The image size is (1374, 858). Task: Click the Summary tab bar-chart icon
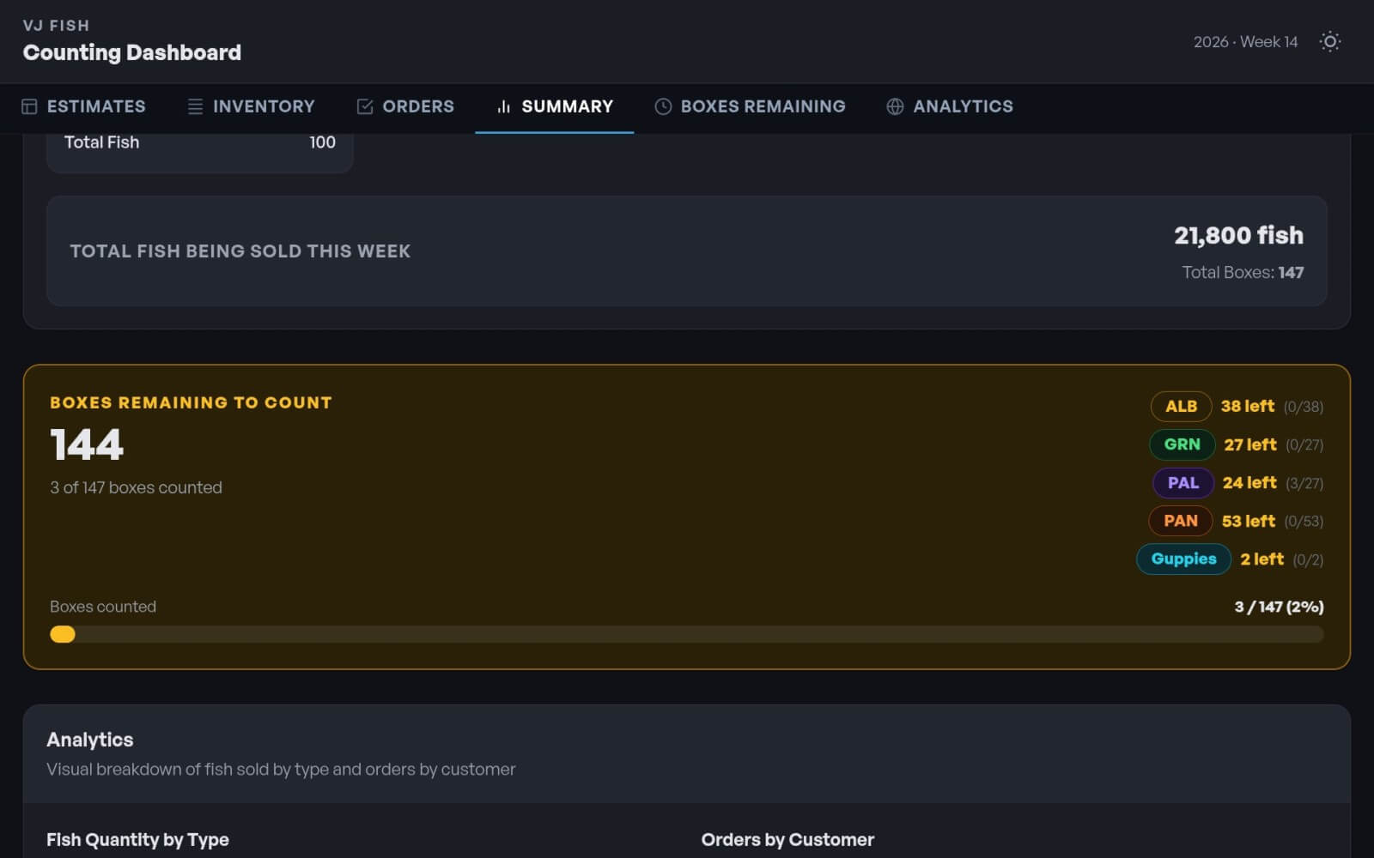tap(503, 106)
